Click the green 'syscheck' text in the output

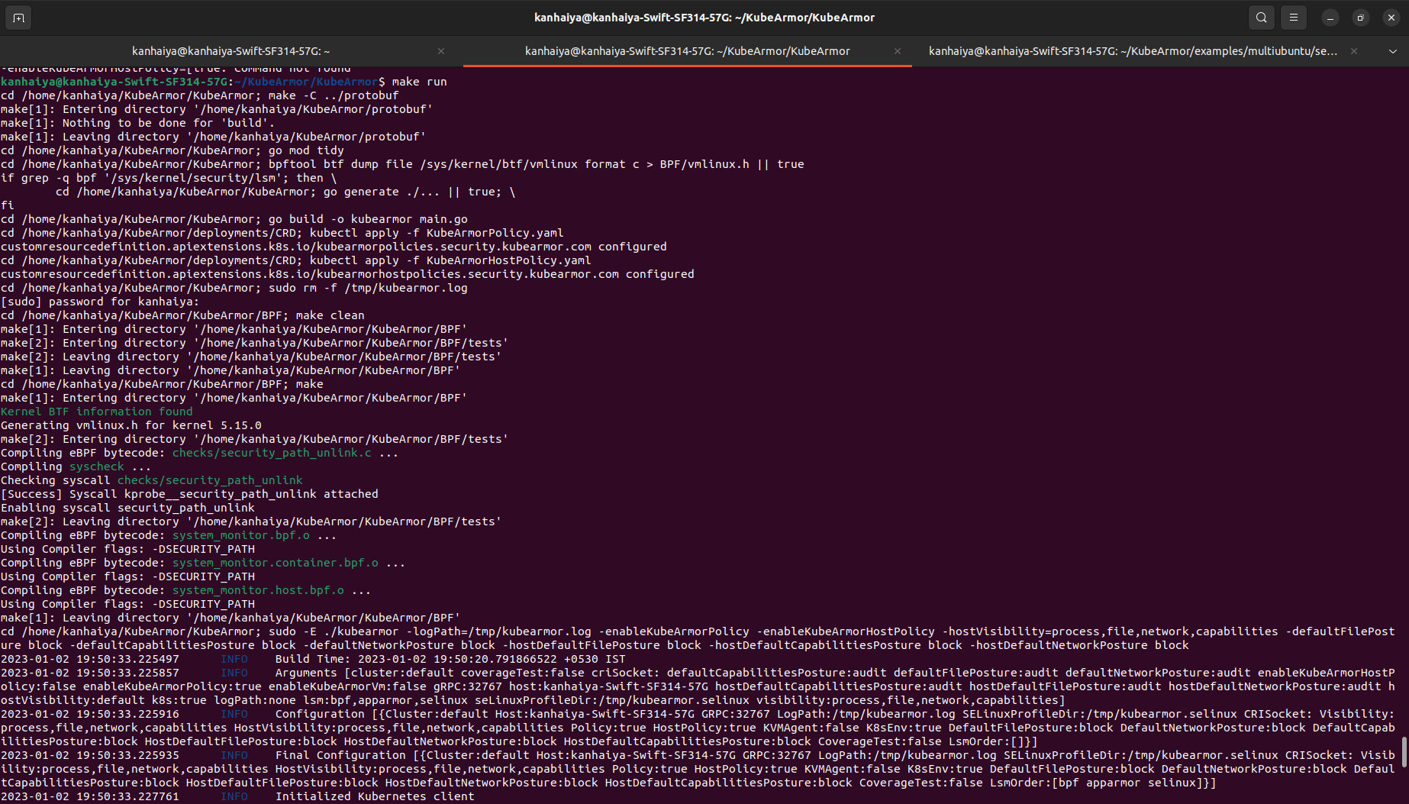[x=96, y=466]
